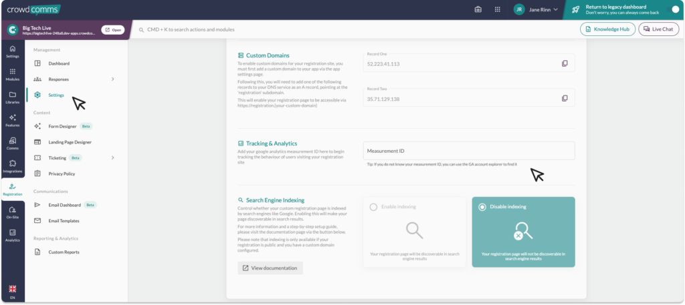685x305 pixels.
Task: Expand the Ticketing submenu chevron
Action: click(x=112, y=158)
